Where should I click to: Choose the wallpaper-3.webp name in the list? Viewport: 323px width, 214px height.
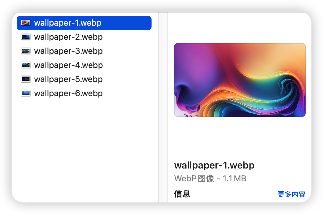68,51
